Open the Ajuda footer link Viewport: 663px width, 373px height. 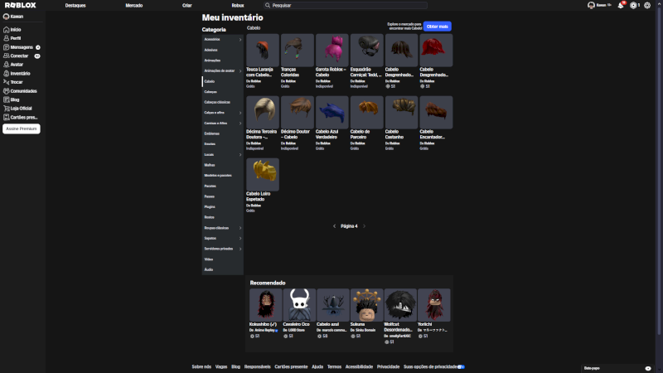(317, 366)
